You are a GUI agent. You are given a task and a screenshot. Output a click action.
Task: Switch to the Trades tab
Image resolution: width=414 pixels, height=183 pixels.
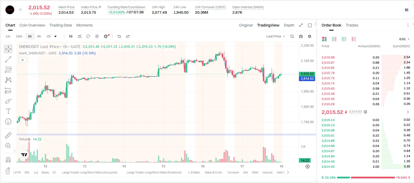point(352,25)
